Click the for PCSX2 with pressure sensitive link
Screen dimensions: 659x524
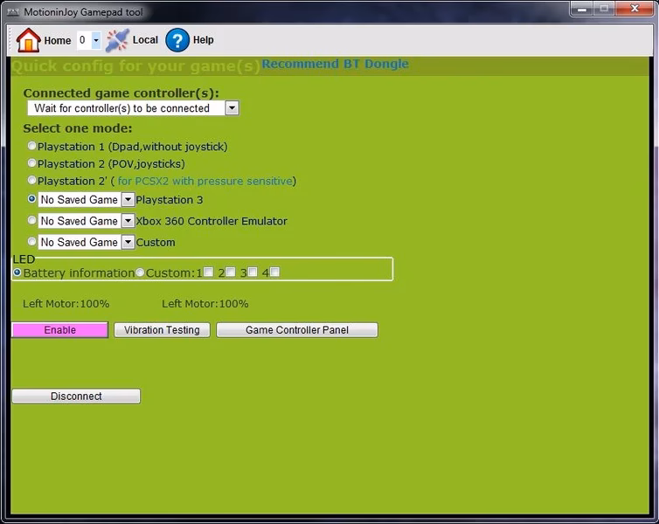coord(205,181)
